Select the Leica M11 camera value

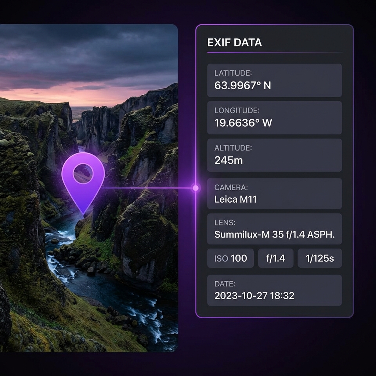235,199
